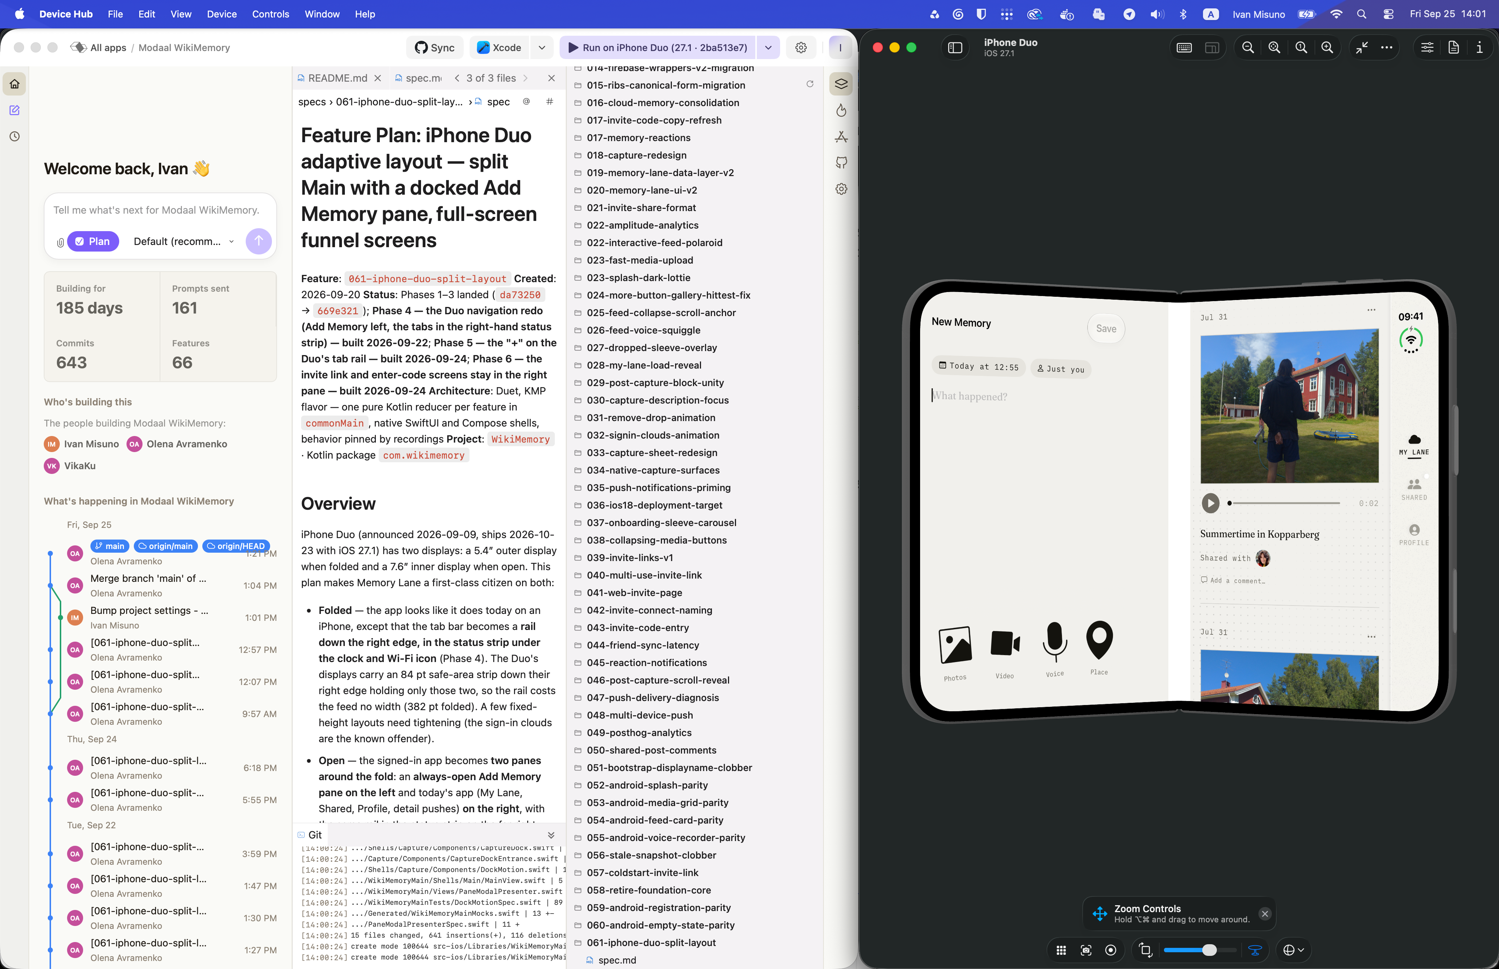Screen dimensions: 1499x969
Task: Tap the Photos button in New Memory pane
Action: click(x=955, y=653)
